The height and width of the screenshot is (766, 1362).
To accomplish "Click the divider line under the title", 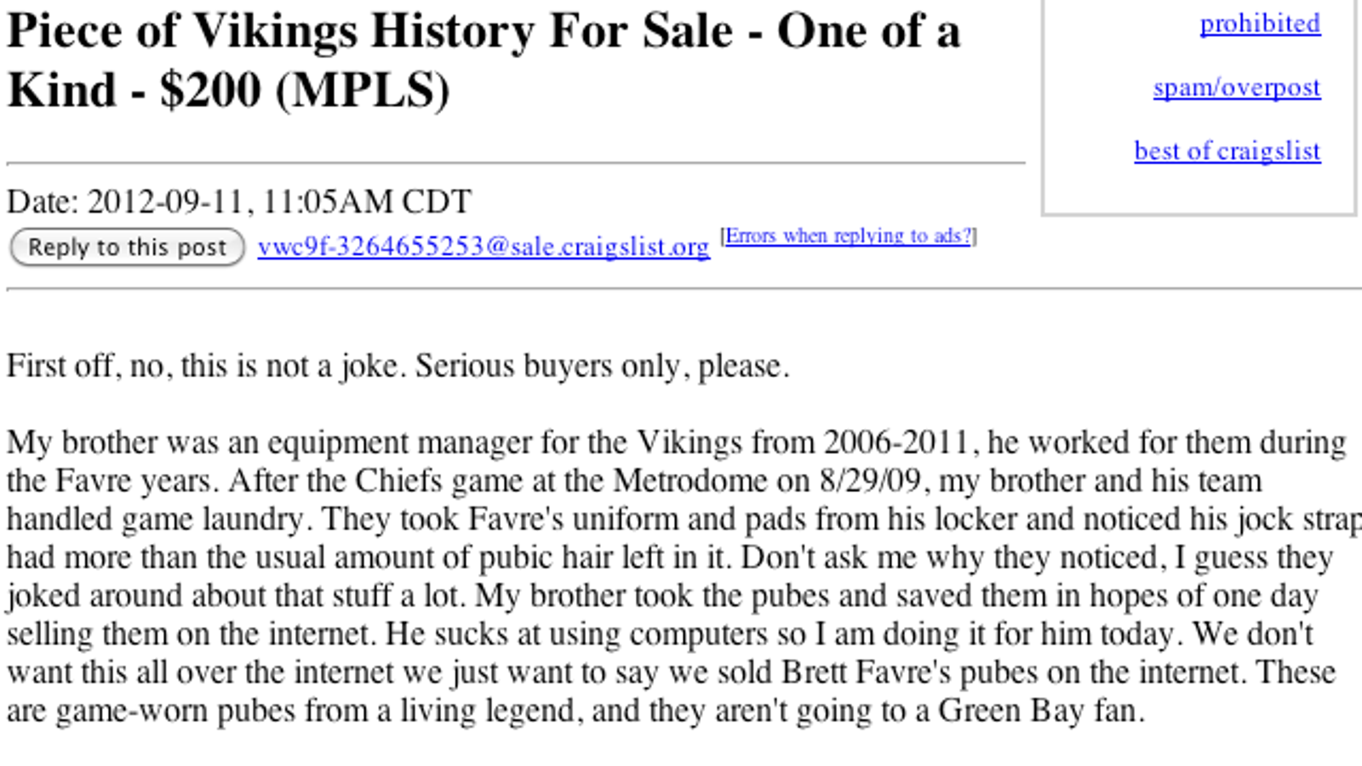I will tap(516, 162).
